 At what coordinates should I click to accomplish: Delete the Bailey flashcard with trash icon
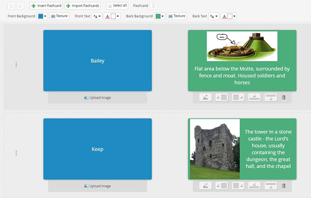283,97
